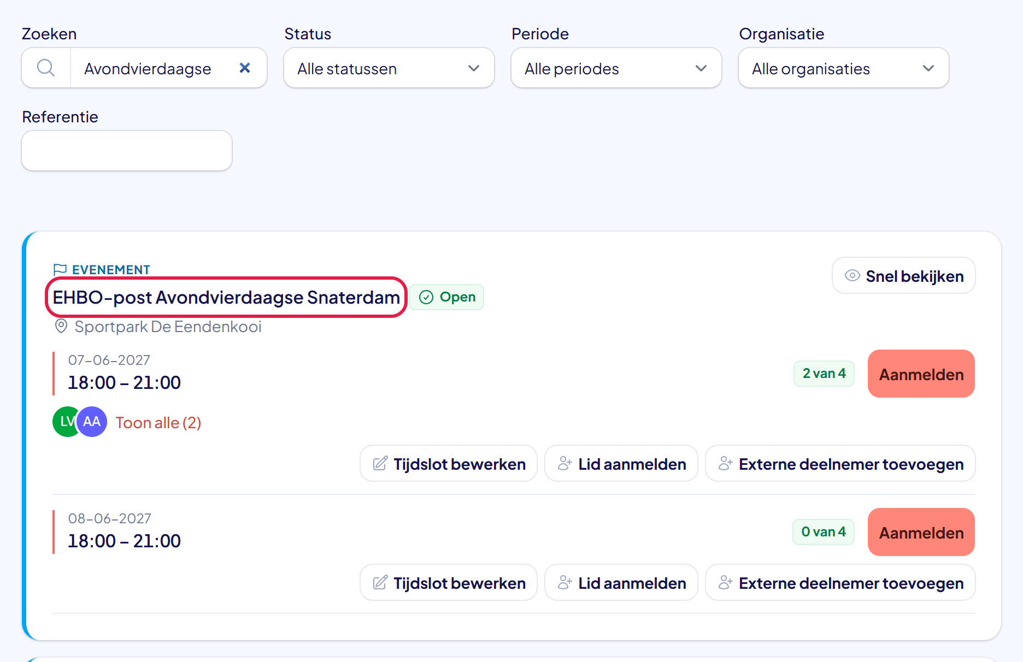
Task: Click the 0 van 4 badge
Action: point(824,532)
